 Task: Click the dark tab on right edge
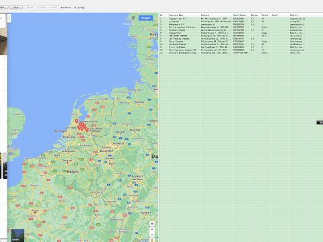320,122
